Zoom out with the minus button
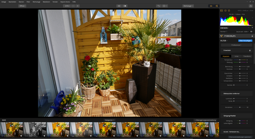Screen dimensions: 255x139 pyautogui.click(x=73, y=6)
